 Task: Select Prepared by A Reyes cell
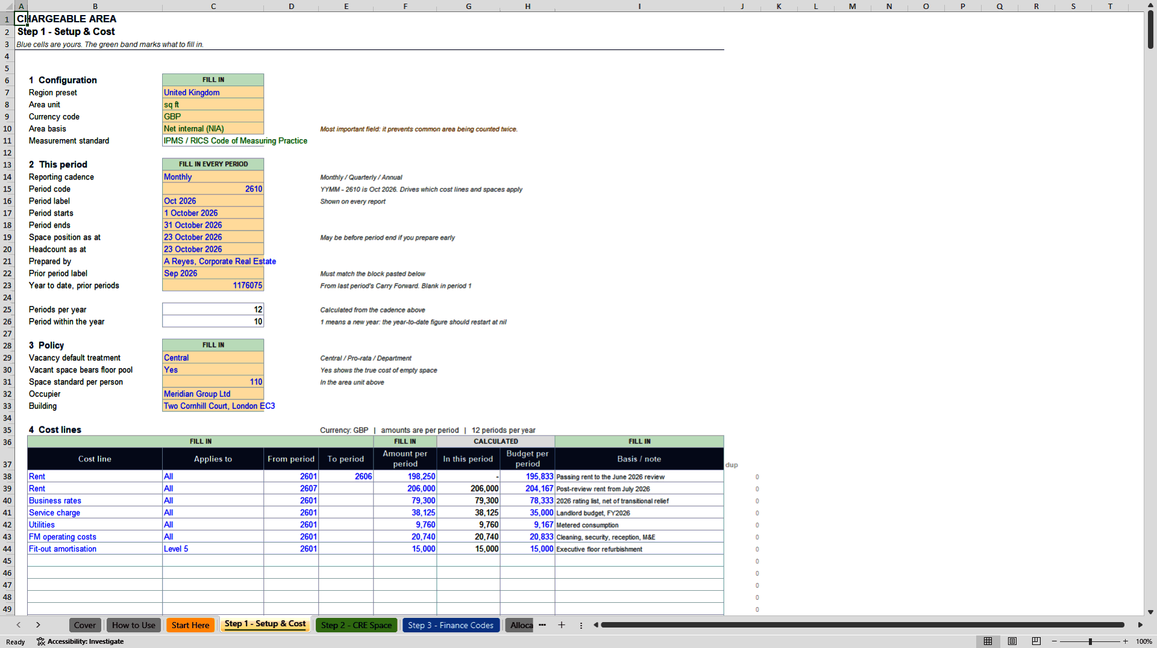coord(213,261)
